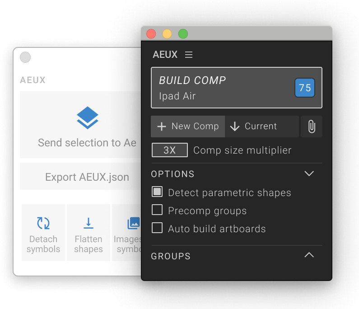Click the paperclip attach file icon

312,126
